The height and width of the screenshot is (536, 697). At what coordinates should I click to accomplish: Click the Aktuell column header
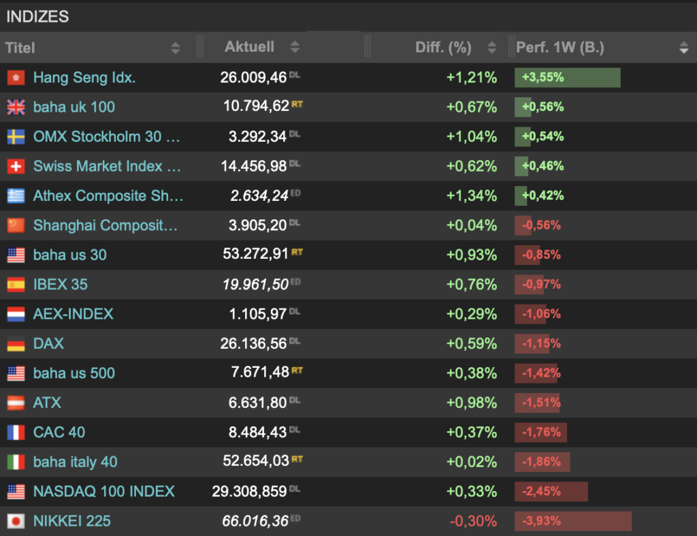pos(249,47)
